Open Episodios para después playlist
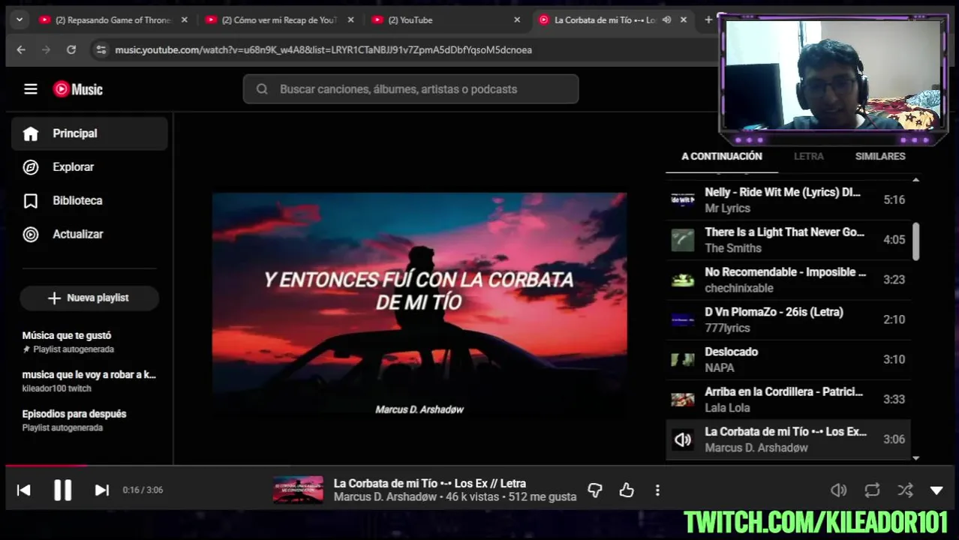959x540 pixels. click(89, 420)
